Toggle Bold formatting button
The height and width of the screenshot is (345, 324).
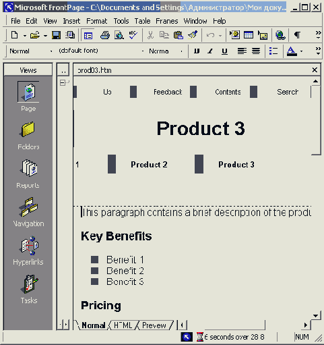tap(197, 51)
